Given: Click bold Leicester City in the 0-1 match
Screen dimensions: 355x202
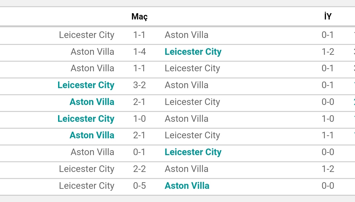Looking at the screenshot, I should point(193,152).
